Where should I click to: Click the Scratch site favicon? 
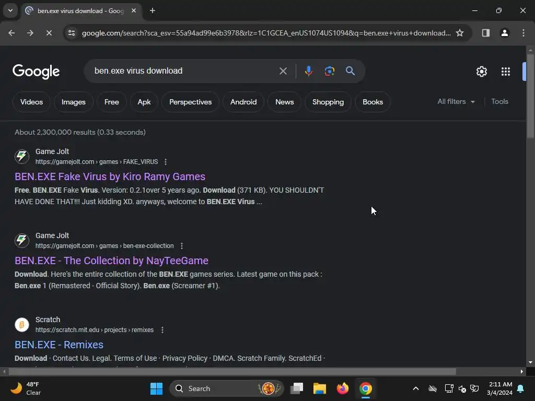click(22, 325)
